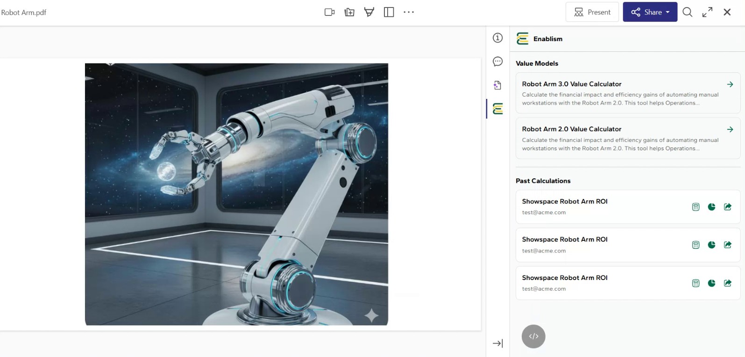Toggle the side panel layout icon
This screenshot has width=745, height=357.
pos(389,12)
